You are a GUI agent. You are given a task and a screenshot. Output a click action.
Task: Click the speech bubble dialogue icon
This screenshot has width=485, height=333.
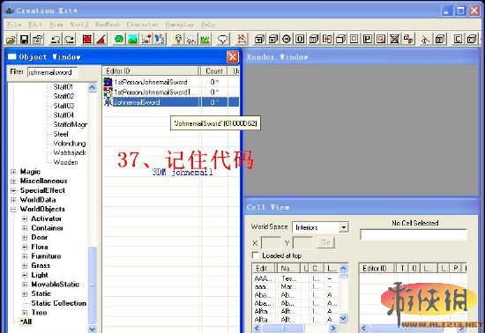[223, 40]
